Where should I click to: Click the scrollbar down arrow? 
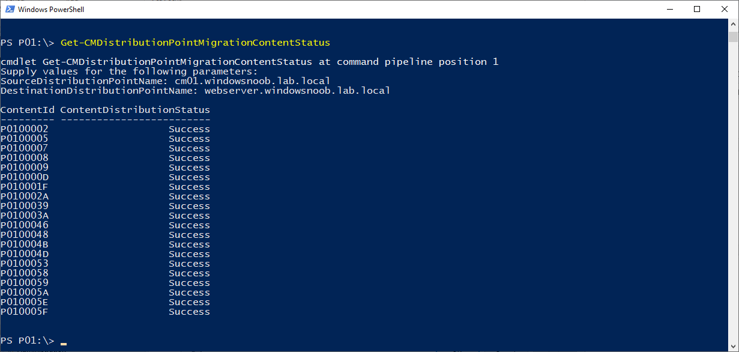(733, 346)
